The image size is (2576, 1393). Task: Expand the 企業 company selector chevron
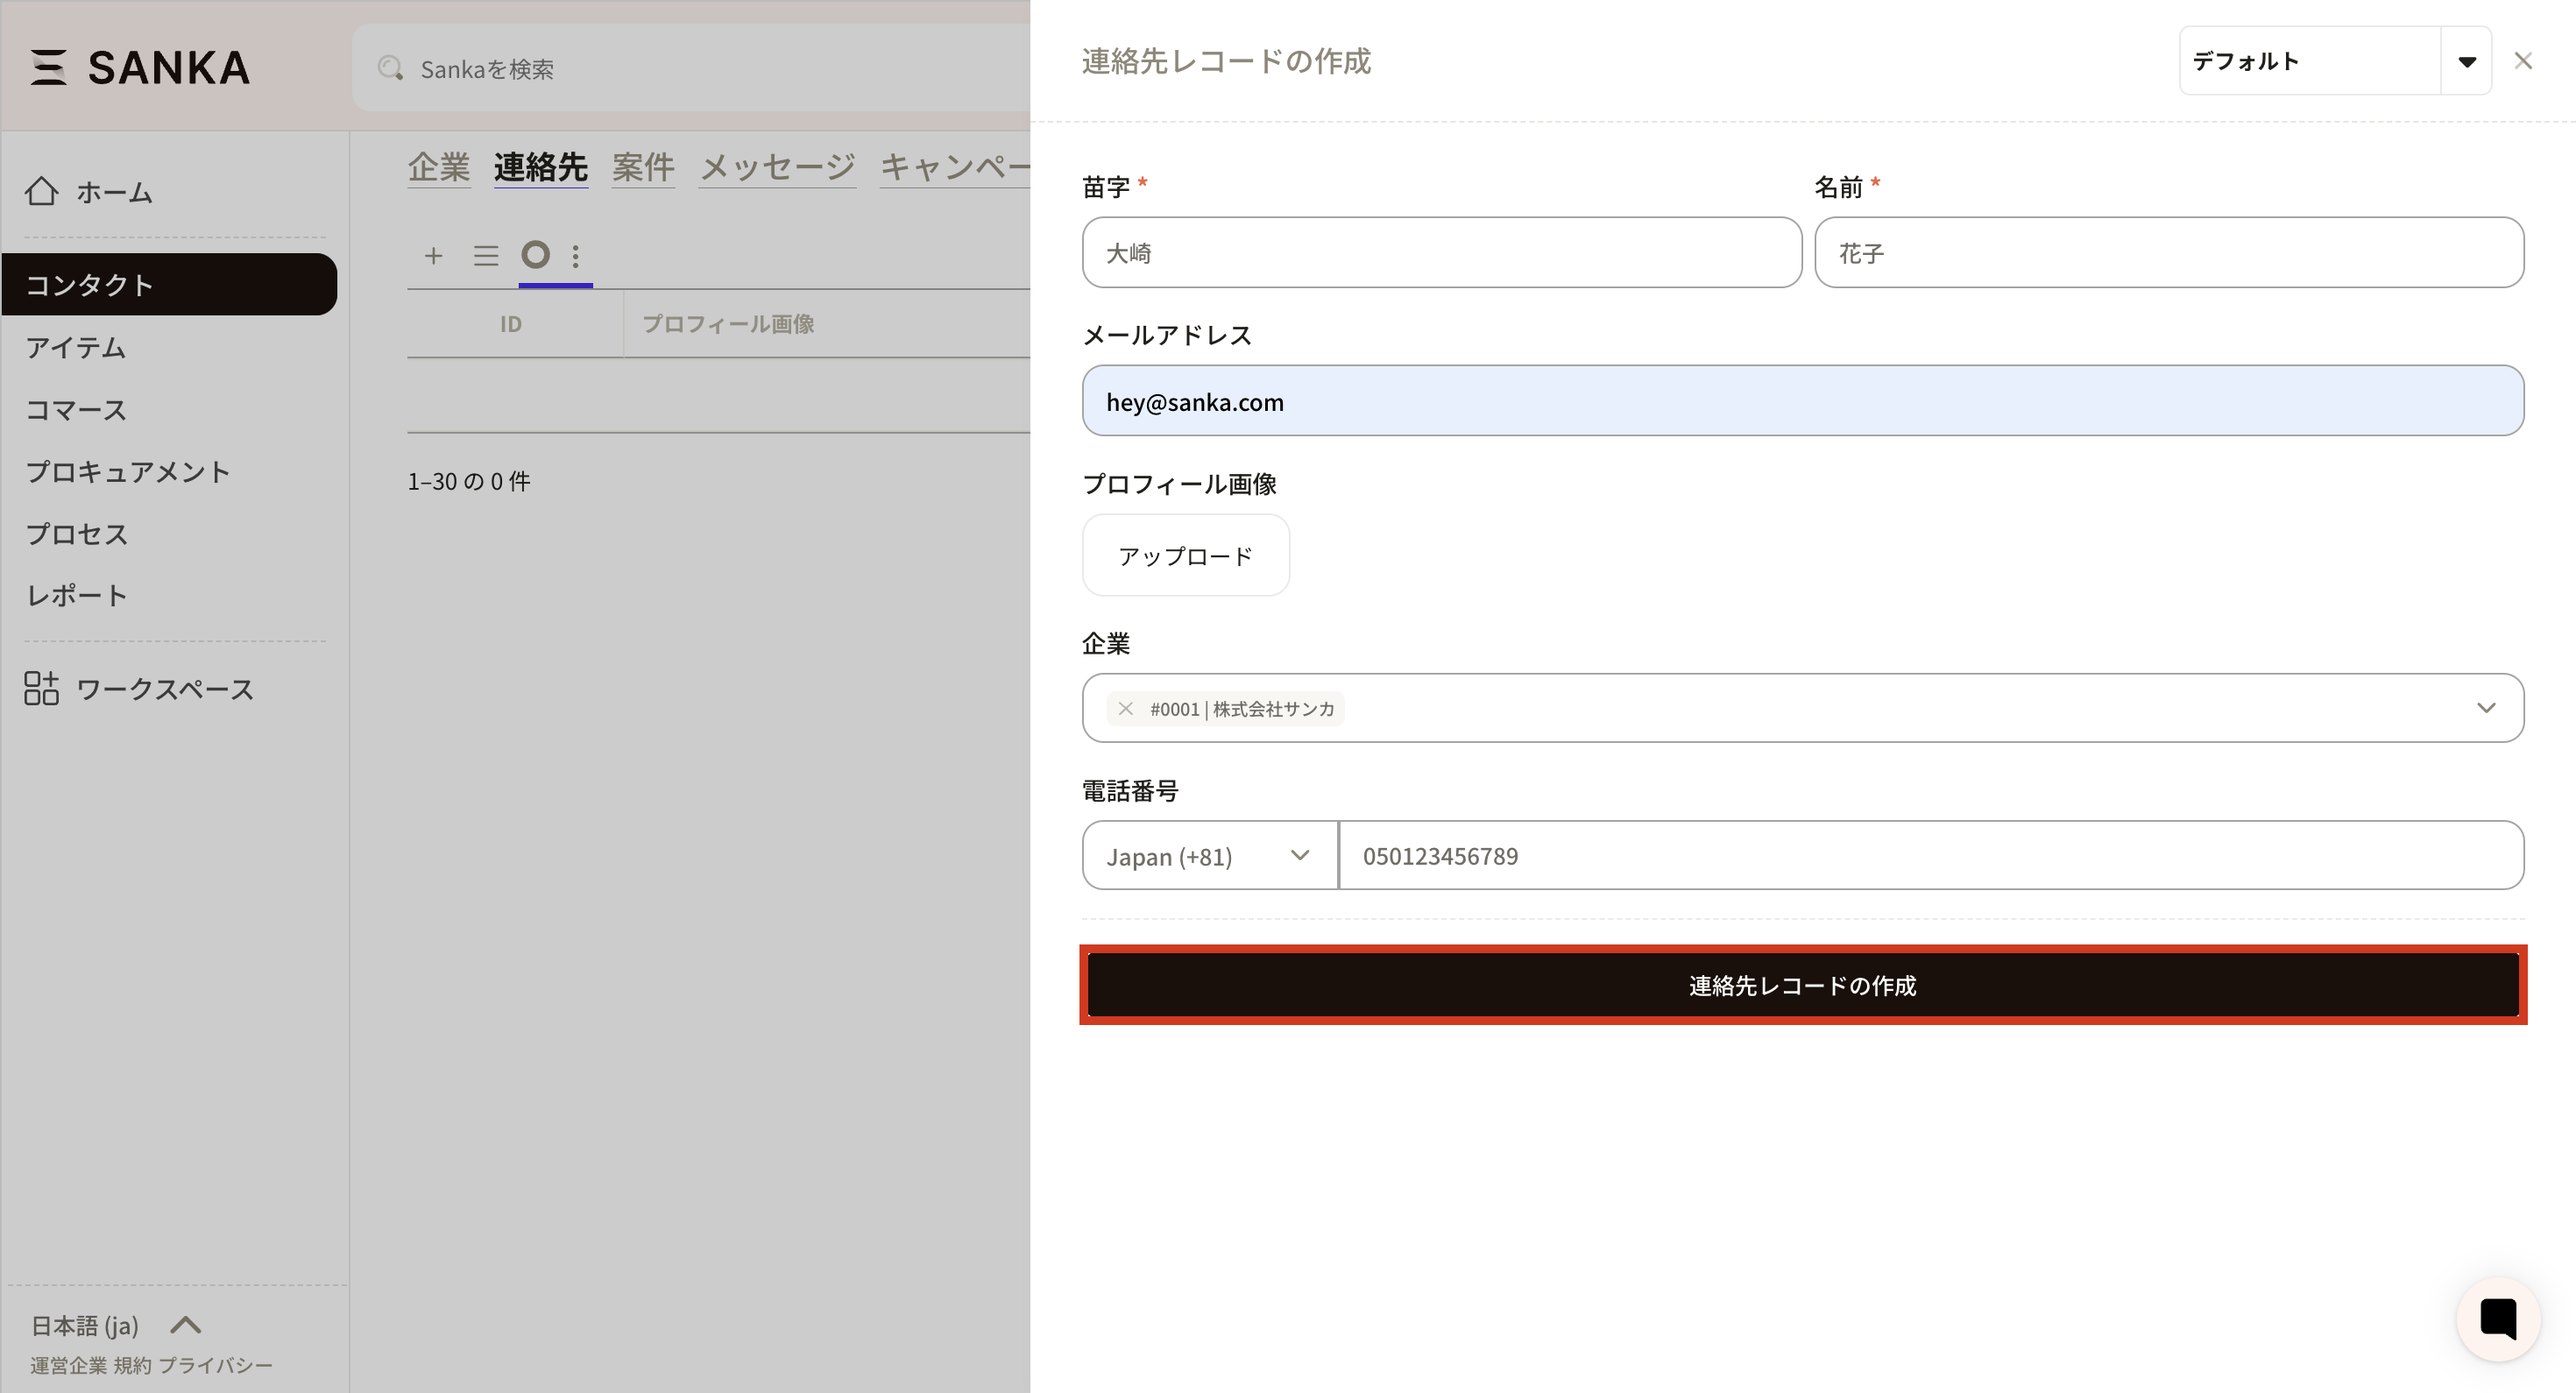(x=2486, y=708)
